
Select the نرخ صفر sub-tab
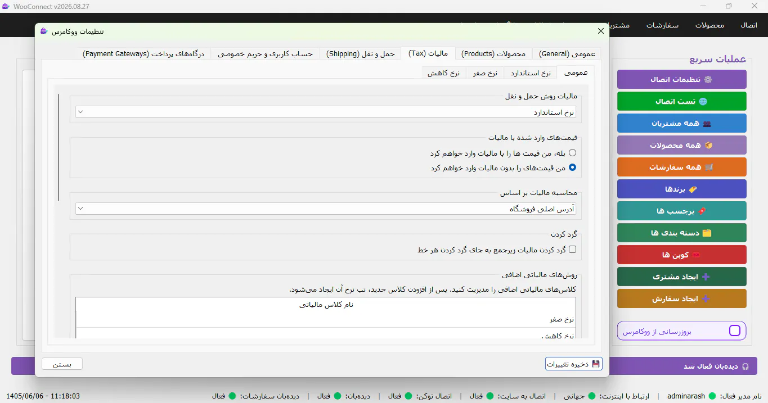[x=485, y=73]
